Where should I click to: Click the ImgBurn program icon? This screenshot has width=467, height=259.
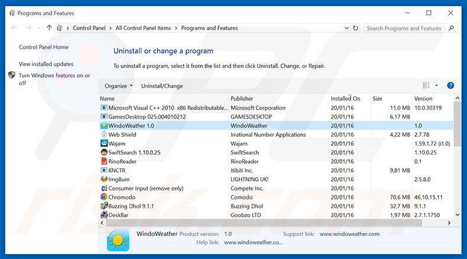tap(103, 179)
